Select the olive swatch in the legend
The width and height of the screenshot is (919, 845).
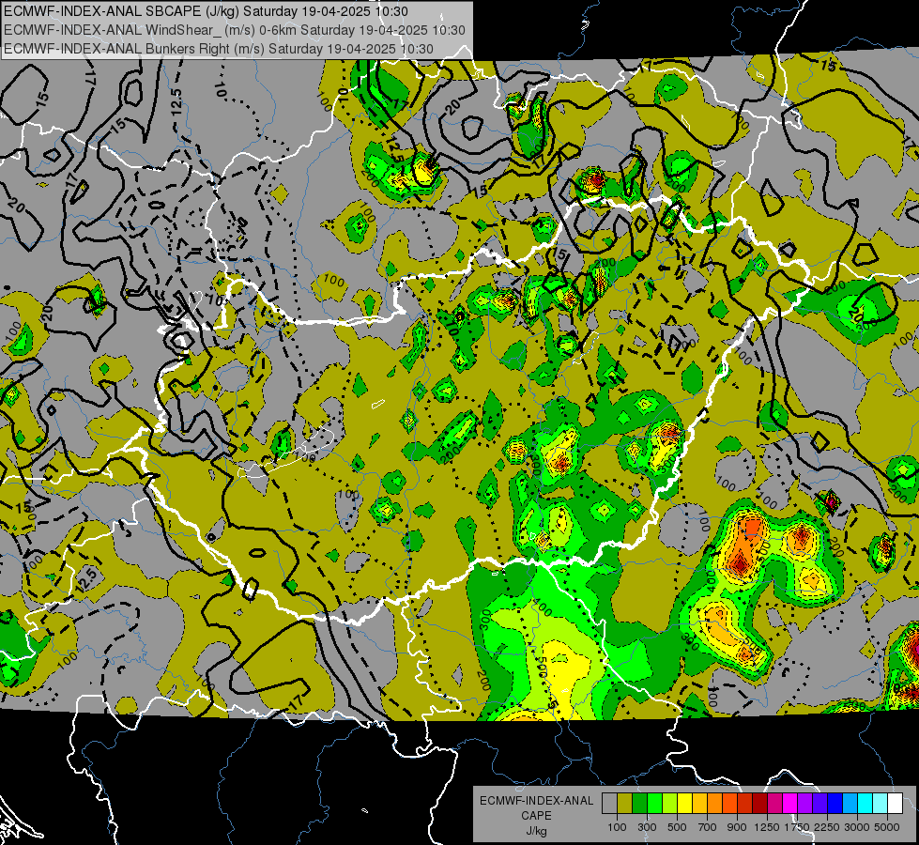[625, 804]
